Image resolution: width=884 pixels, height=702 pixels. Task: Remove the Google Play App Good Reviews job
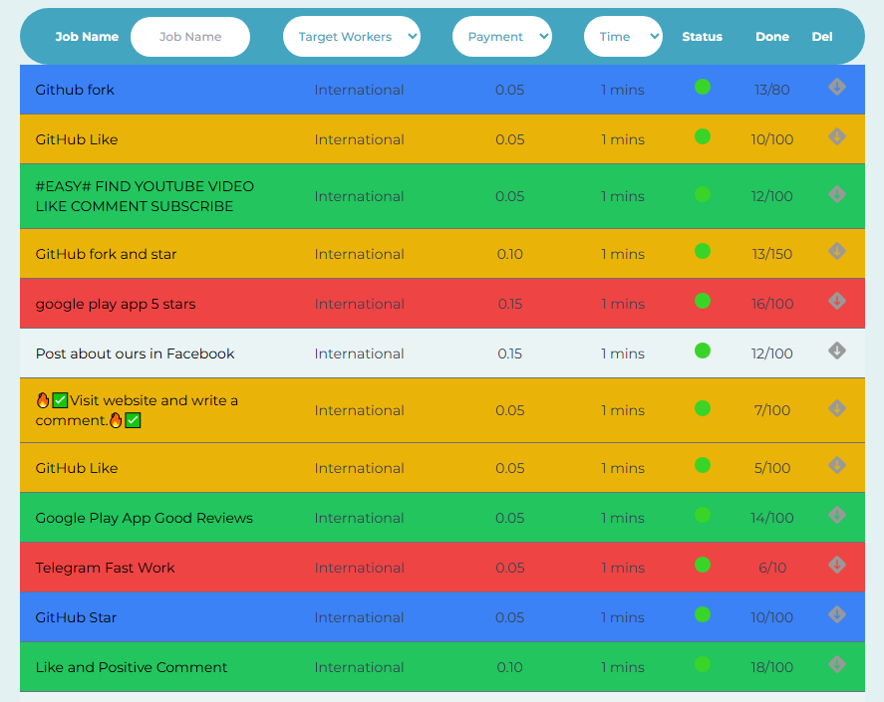coord(836,515)
